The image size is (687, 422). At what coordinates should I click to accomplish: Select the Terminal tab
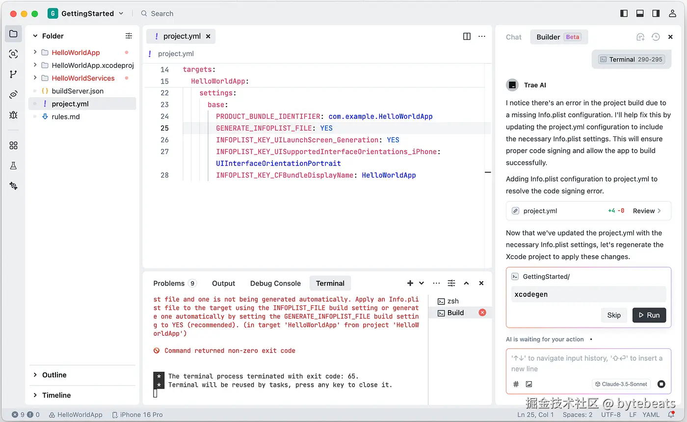click(330, 283)
